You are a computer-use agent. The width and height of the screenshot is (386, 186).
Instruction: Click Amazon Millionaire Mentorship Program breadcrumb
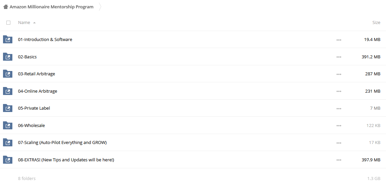coord(51,7)
